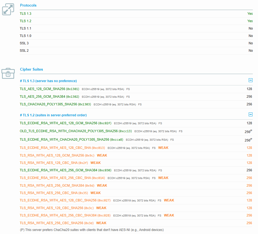Click the expand arrows icon beside Protocols section
The height and width of the screenshot is (234, 258).
(8, 9)
